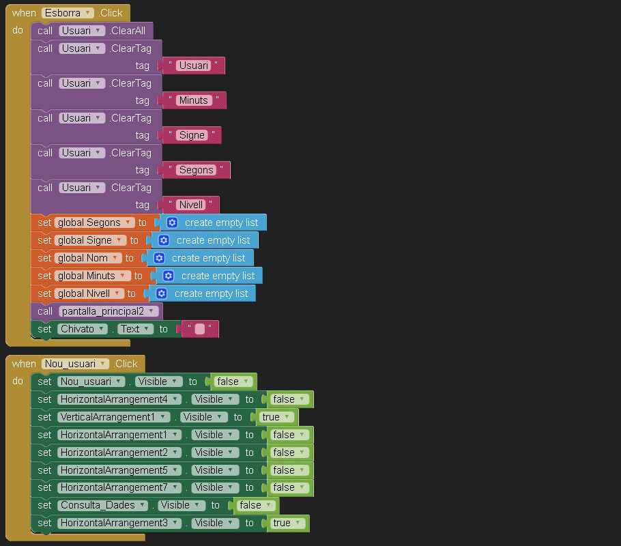Click gear icon on global Nom empty list
Screen dimensions: 621x546
click(159, 258)
